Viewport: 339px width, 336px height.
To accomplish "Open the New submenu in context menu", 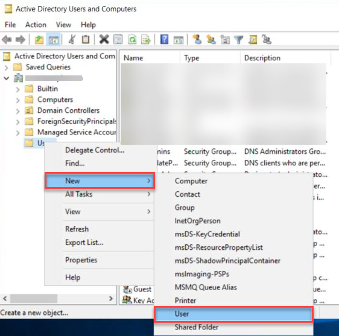I will coord(100,181).
